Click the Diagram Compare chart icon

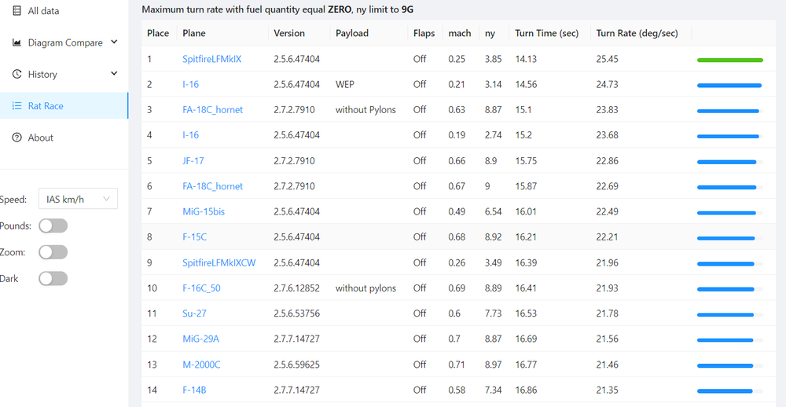pyautogui.click(x=17, y=42)
